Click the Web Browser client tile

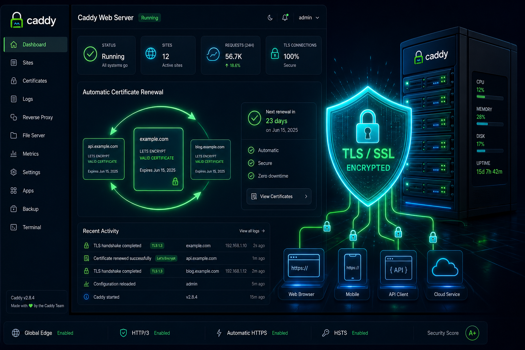[x=301, y=274]
